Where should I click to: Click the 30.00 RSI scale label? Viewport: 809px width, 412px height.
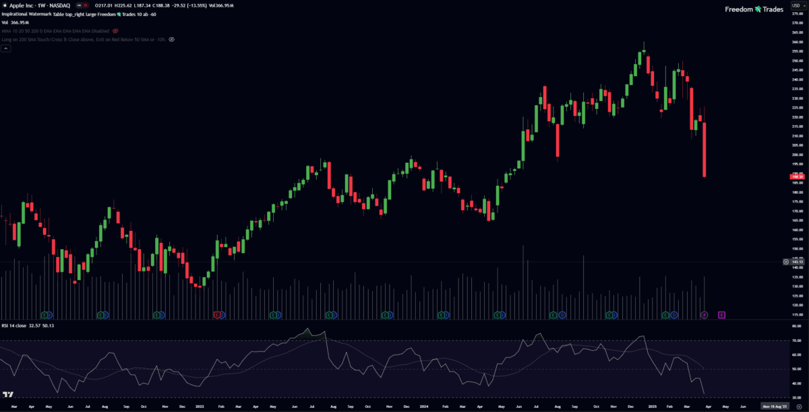pyautogui.click(x=796, y=397)
